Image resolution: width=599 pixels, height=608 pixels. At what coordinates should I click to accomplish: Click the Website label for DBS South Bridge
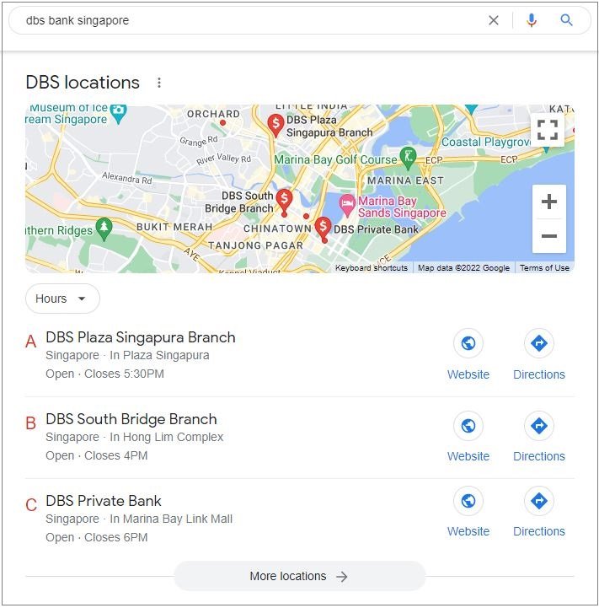(468, 456)
